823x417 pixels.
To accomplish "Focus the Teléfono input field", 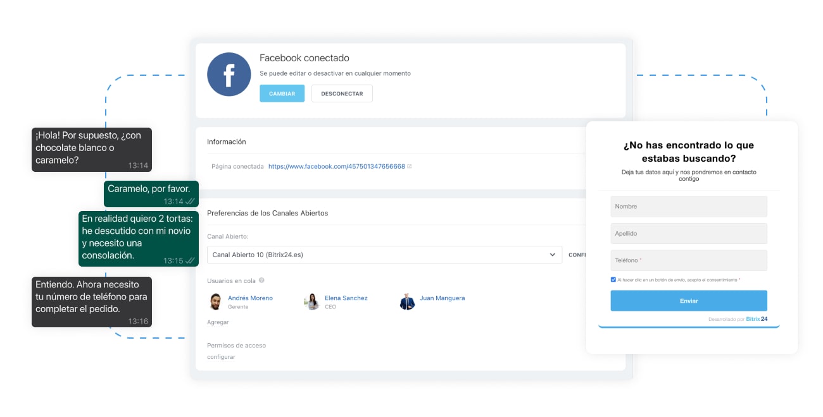I will [x=688, y=260].
